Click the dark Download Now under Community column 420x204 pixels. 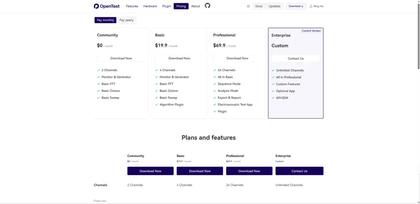pos(150,171)
